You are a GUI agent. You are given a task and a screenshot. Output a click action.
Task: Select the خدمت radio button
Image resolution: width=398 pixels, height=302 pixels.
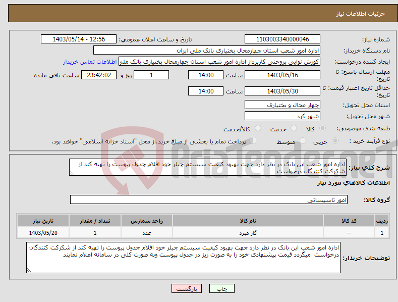point(294,128)
